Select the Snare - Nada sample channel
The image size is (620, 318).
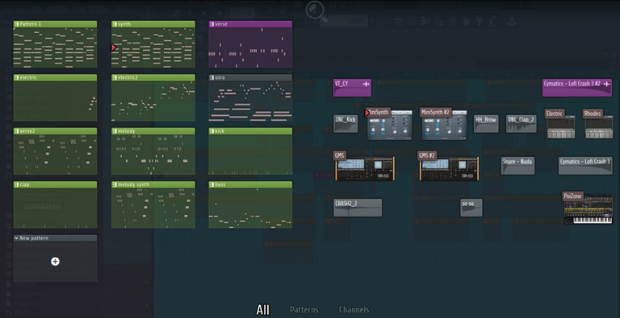coord(518,166)
